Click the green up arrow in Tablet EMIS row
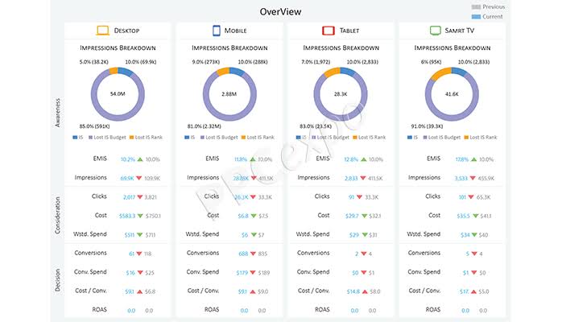This screenshot has width=562, height=322. (364, 159)
